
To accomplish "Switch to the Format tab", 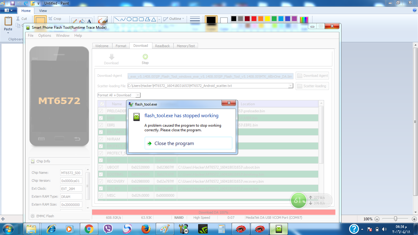I will (121, 46).
